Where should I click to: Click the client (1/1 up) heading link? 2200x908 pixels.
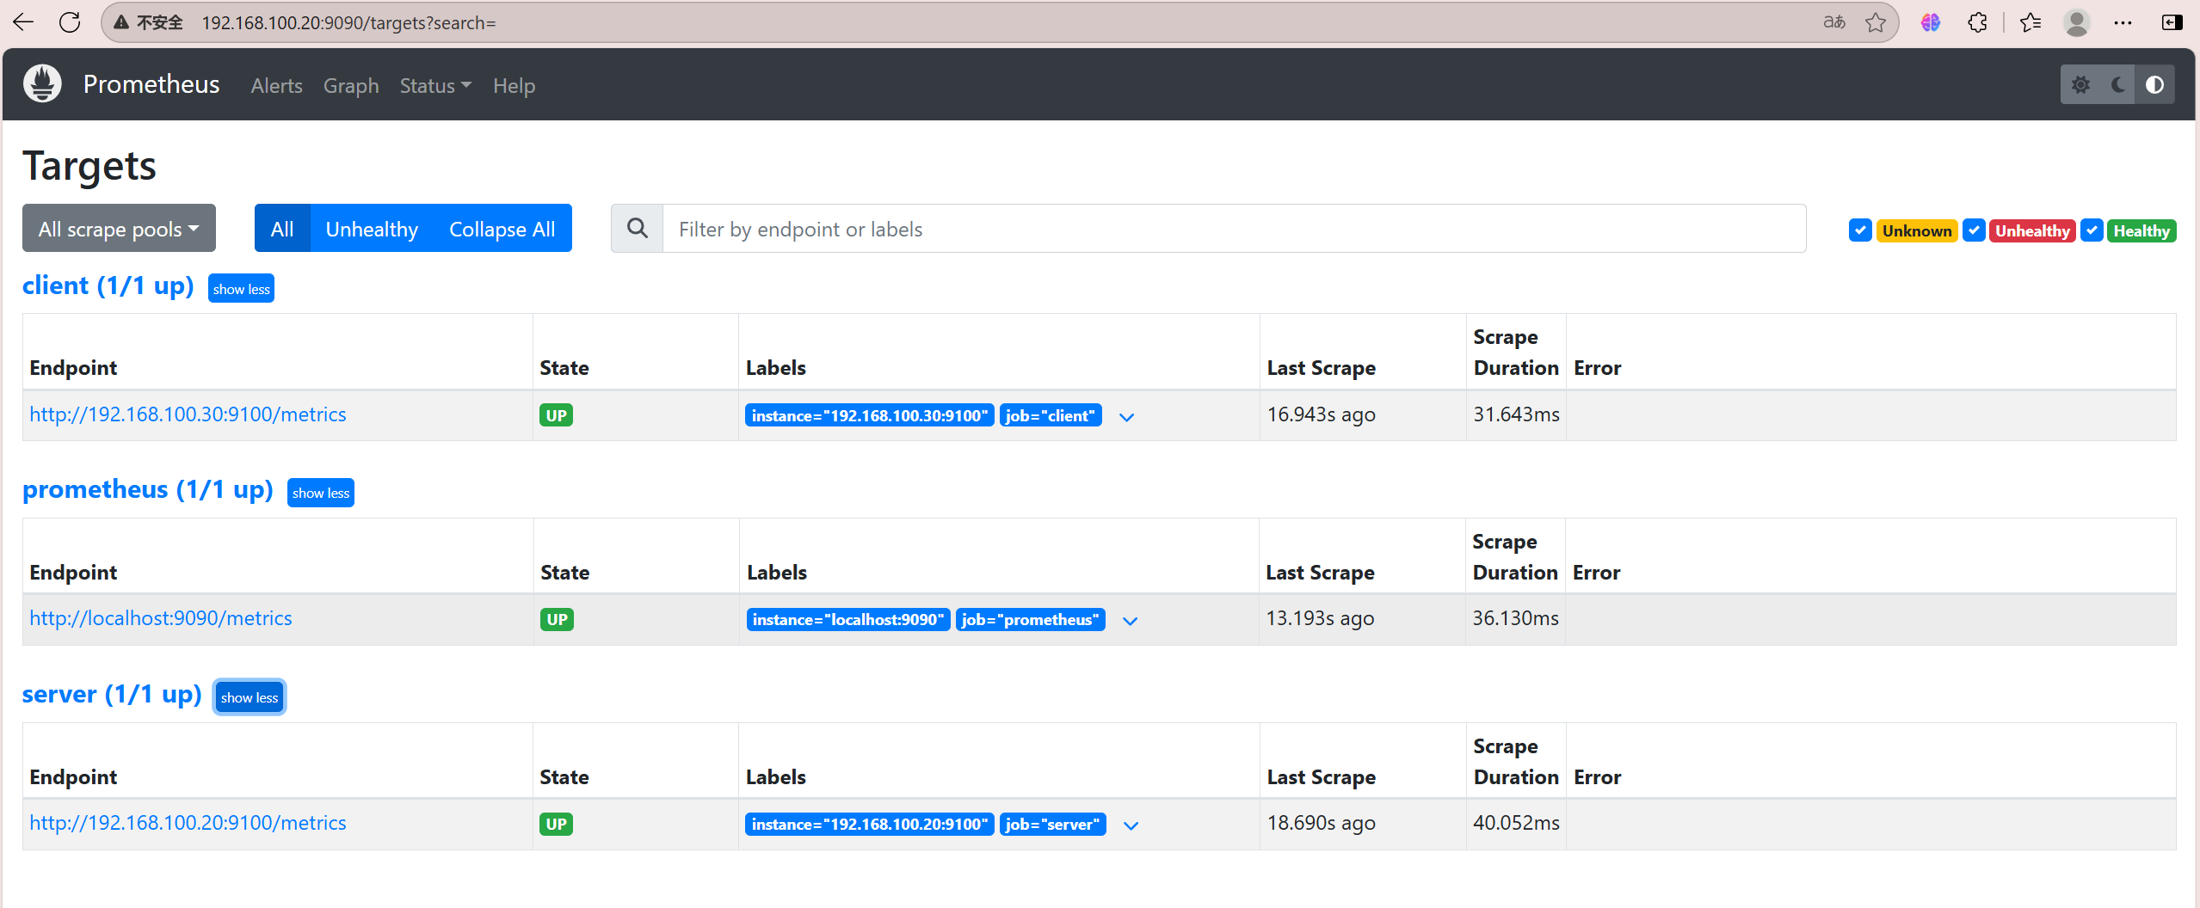tap(108, 285)
